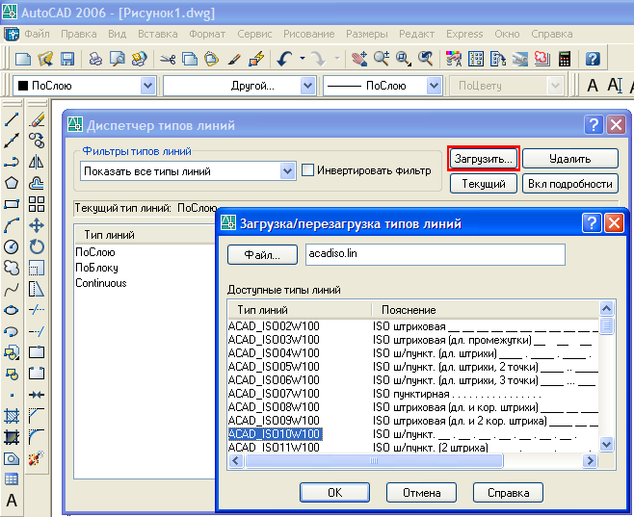Save the drawing using the floppy disk icon

click(67, 59)
